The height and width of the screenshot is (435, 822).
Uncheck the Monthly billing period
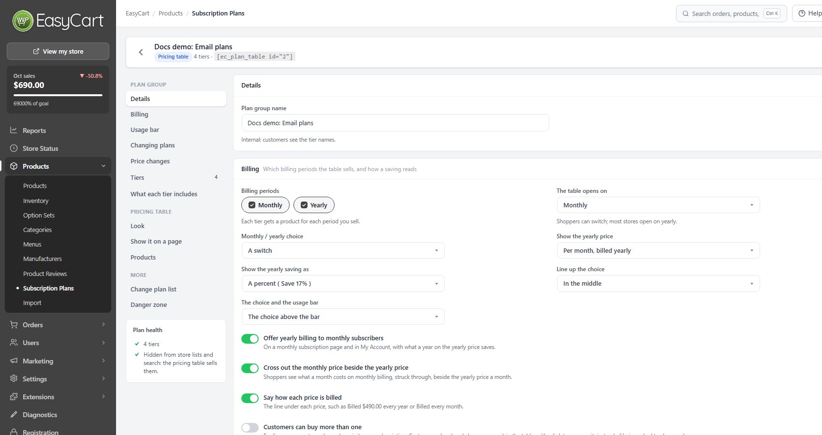tap(265, 205)
